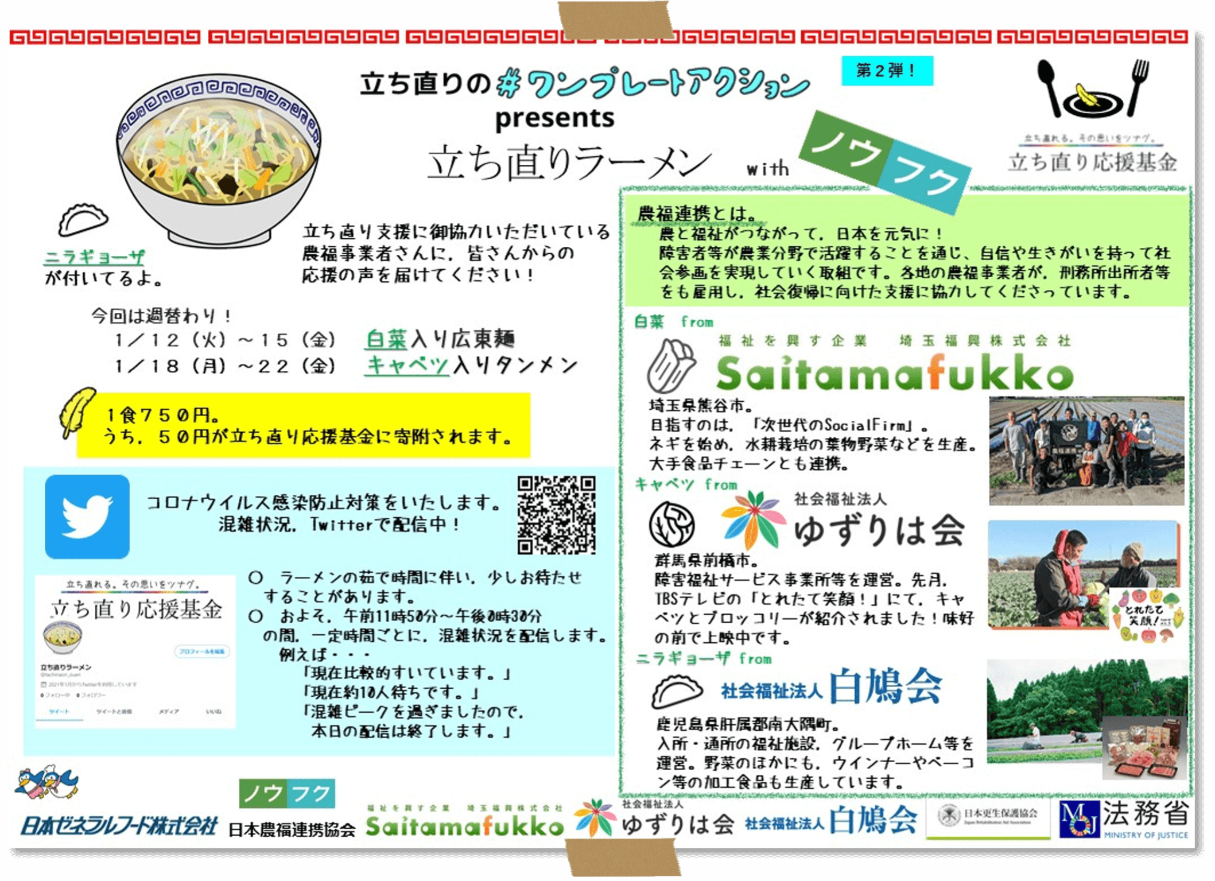Click the コロナウイルス感染防止対策をいたします。 line
This screenshot has width=1215, height=881.
click(x=325, y=502)
